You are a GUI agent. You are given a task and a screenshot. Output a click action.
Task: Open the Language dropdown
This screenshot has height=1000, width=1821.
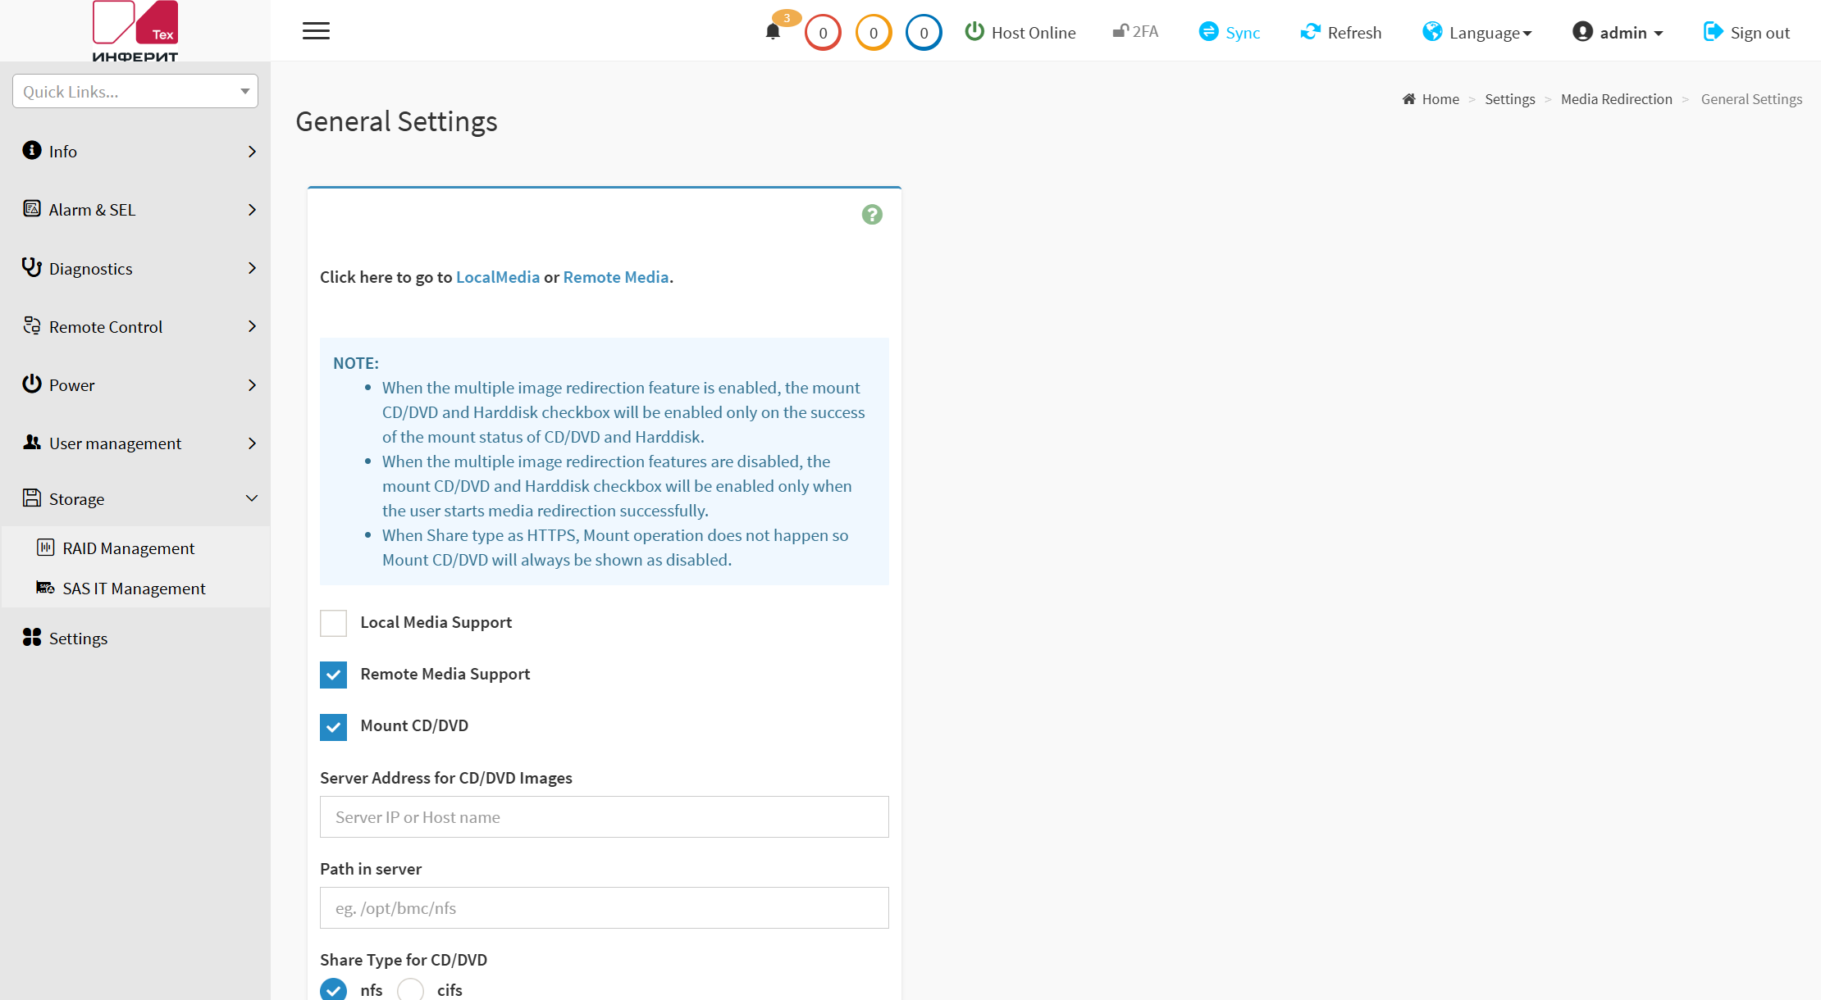[1477, 33]
